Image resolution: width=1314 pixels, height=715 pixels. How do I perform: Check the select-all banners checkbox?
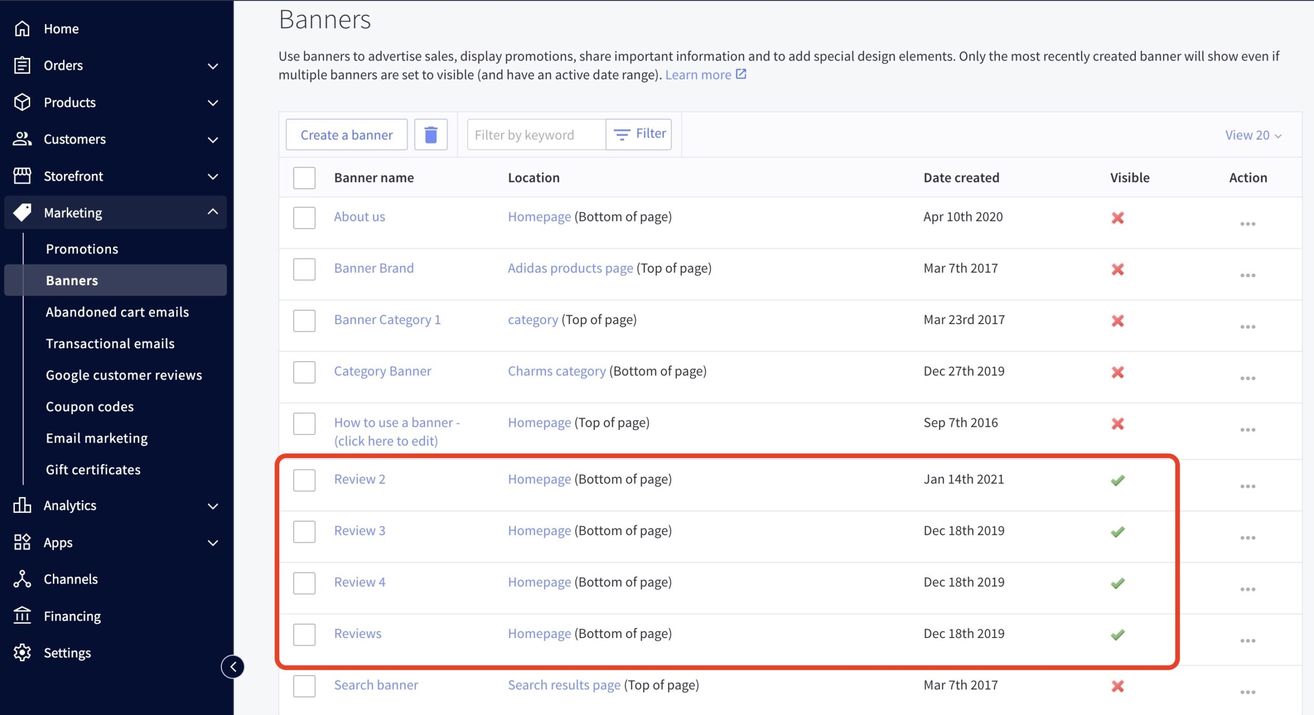coord(304,178)
